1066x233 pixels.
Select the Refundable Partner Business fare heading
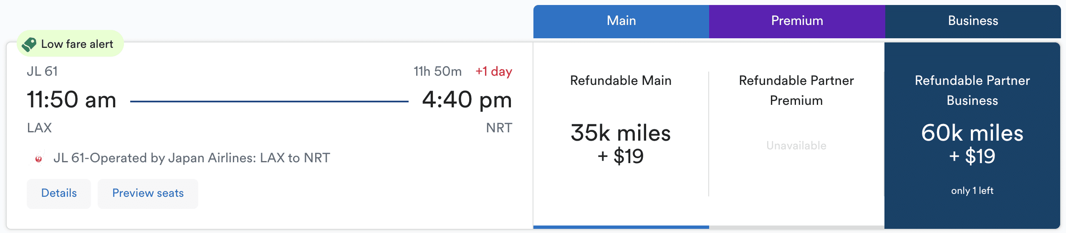972,90
